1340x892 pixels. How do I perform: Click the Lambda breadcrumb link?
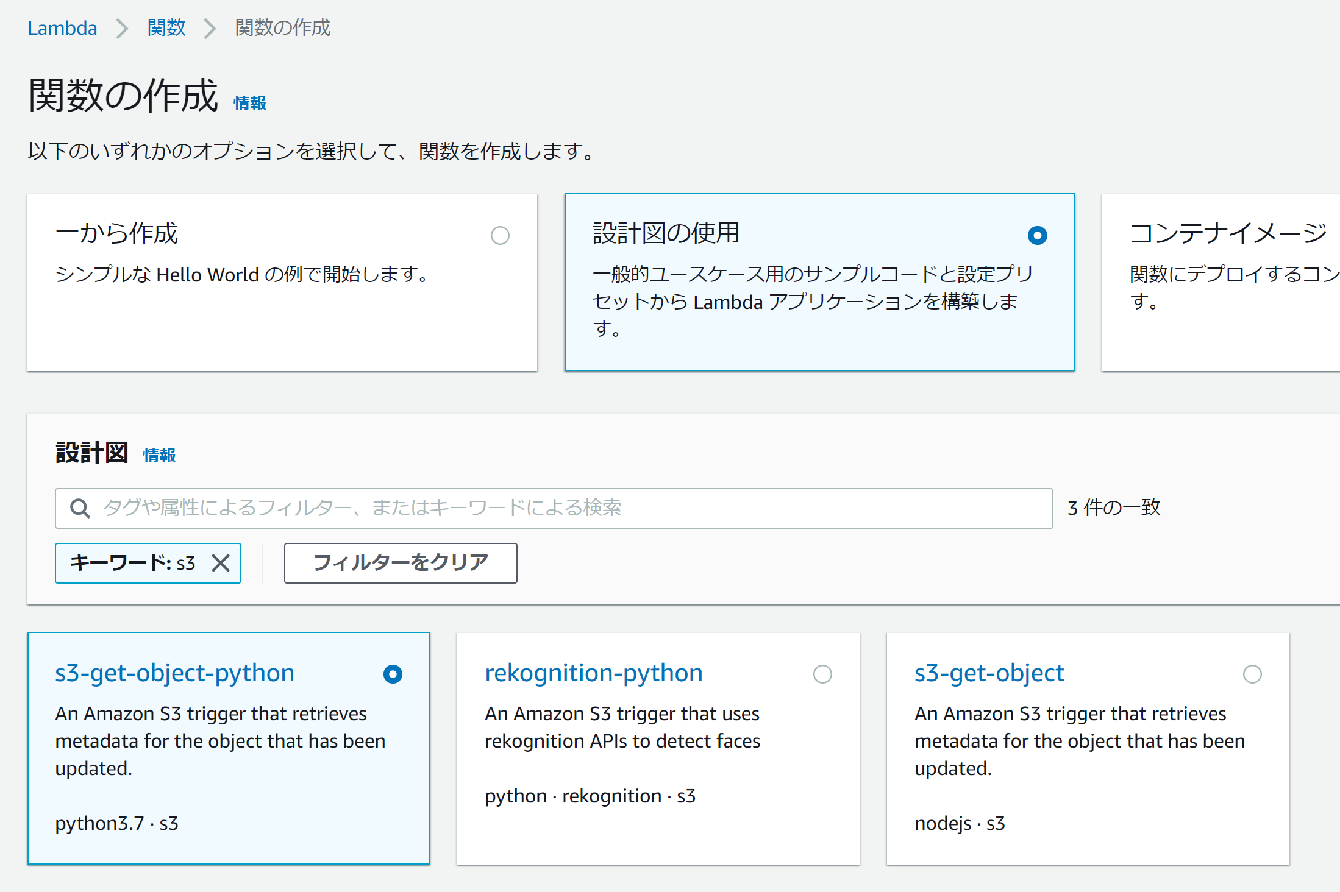tap(62, 28)
